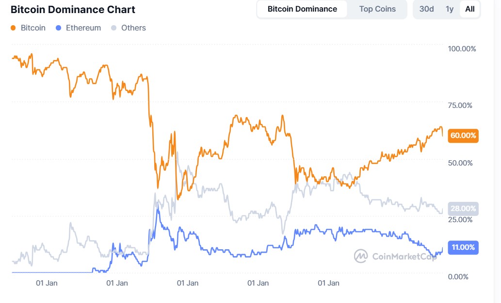Screen dimensions: 501x303
Task: Click the orange Bitcoin legend dot
Action: click(13, 28)
